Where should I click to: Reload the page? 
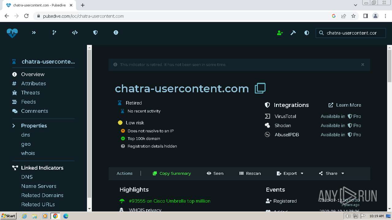[26, 16]
